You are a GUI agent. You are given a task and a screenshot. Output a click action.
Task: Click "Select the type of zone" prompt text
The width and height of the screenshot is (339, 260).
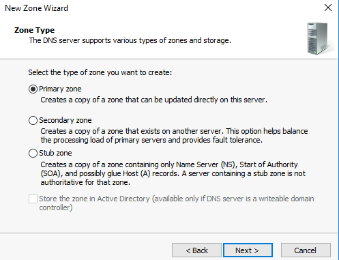tap(100, 72)
